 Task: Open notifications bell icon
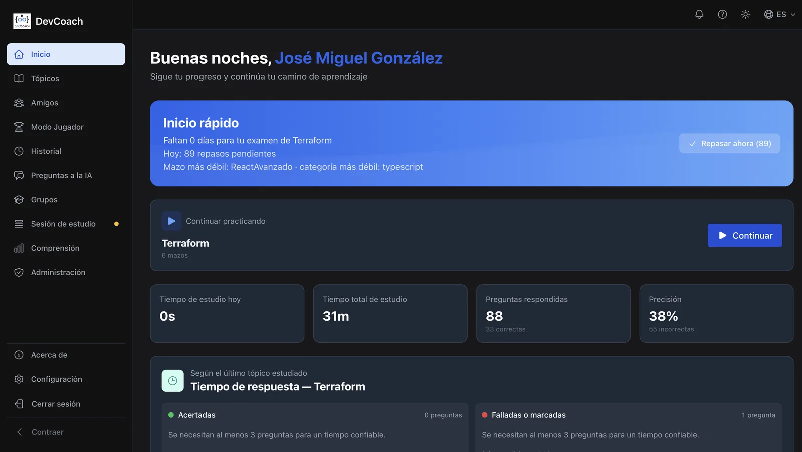point(699,14)
